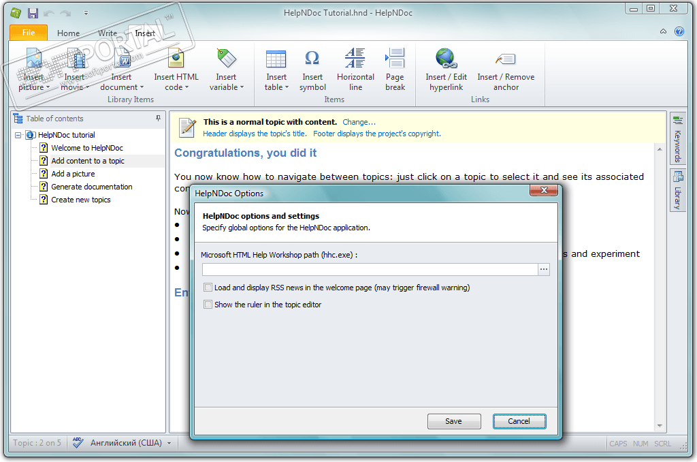Viewport: 697px width, 462px height.
Task: Select the HelpNDoc tutorial root item
Action: pyautogui.click(x=66, y=135)
